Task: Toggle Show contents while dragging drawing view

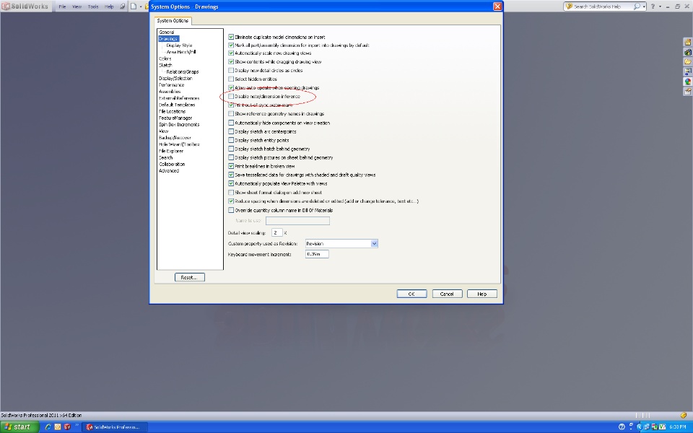Action: [x=231, y=62]
